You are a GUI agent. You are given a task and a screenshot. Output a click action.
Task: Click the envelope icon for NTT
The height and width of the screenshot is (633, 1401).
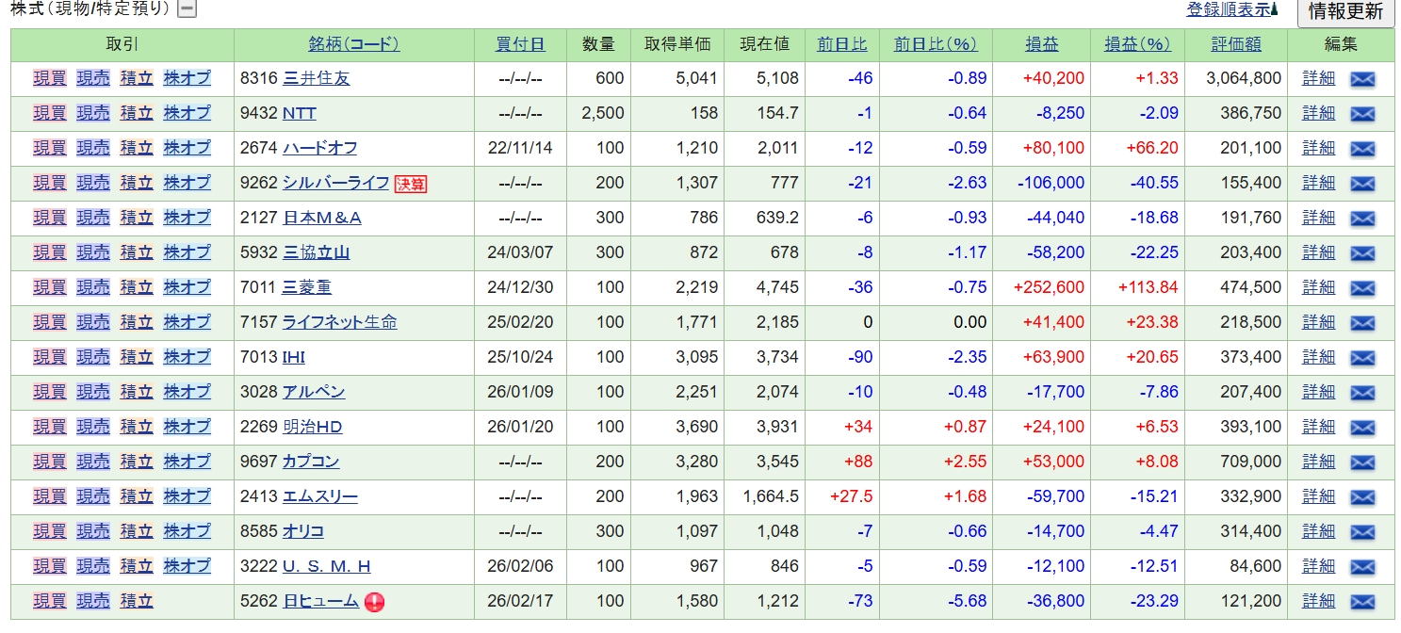coord(1362,114)
